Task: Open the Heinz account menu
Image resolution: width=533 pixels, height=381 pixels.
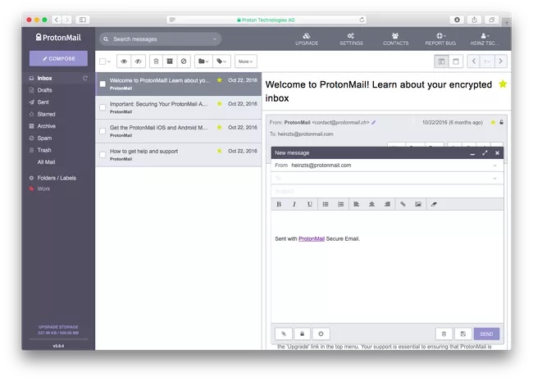Action: (485, 39)
